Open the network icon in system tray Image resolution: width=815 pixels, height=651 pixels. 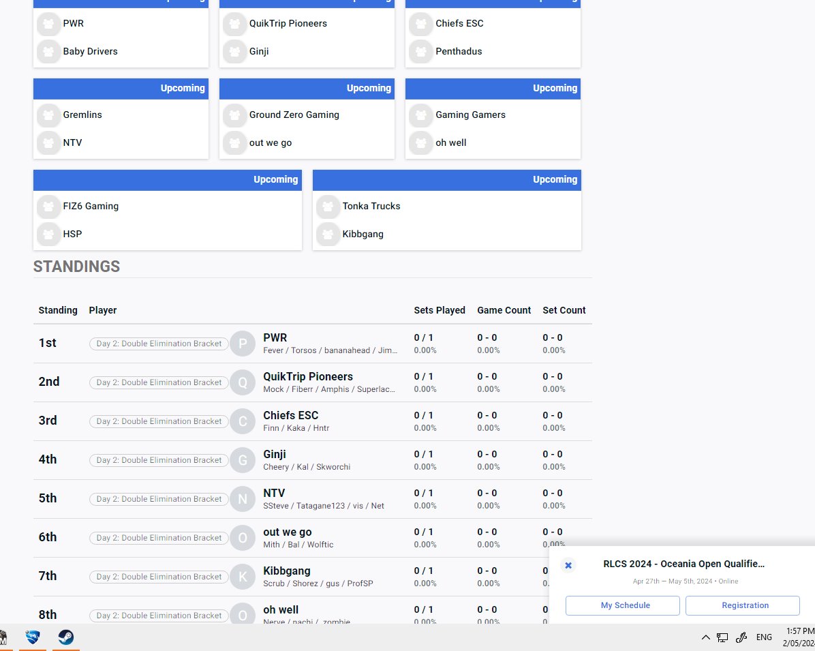point(722,637)
